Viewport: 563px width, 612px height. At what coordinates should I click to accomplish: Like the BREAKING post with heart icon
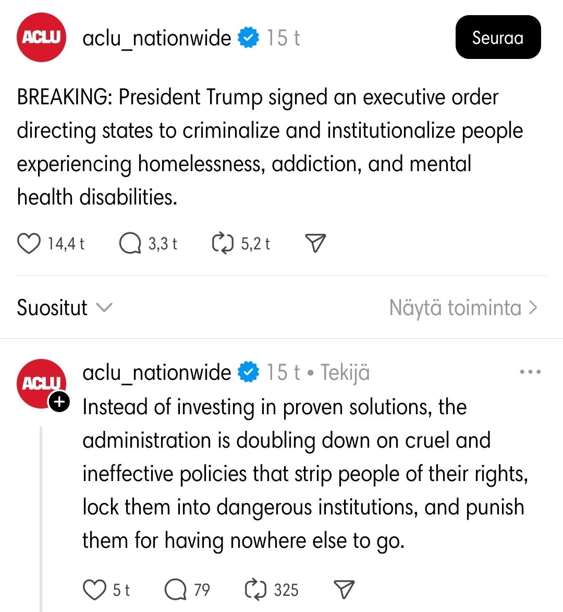[x=29, y=244]
